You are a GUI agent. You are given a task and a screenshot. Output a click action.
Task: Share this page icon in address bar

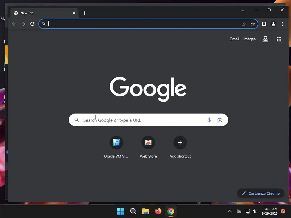(x=244, y=24)
